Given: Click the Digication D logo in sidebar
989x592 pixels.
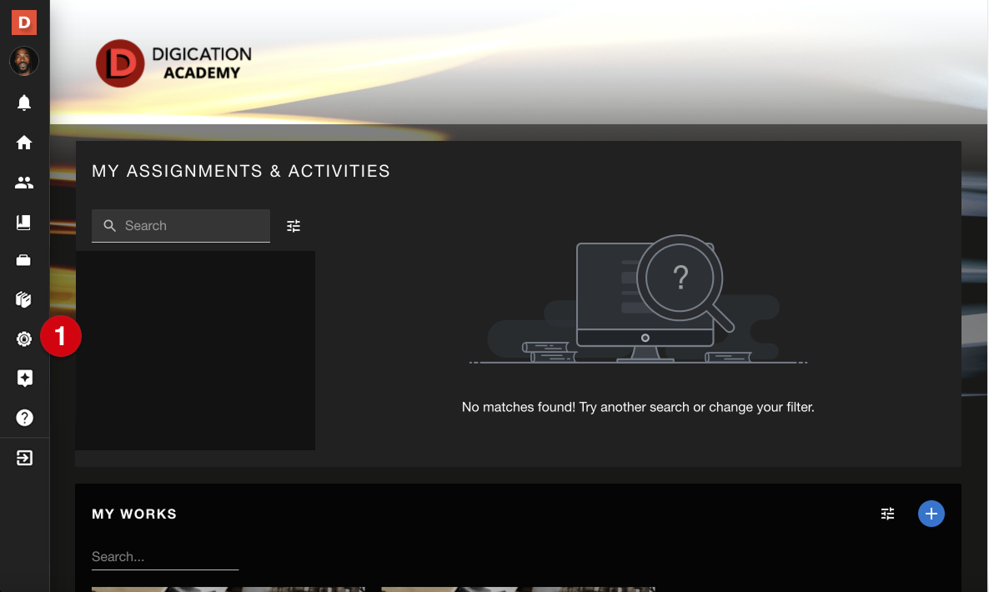Looking at the screenshot, I should click(x=24, y=22).
